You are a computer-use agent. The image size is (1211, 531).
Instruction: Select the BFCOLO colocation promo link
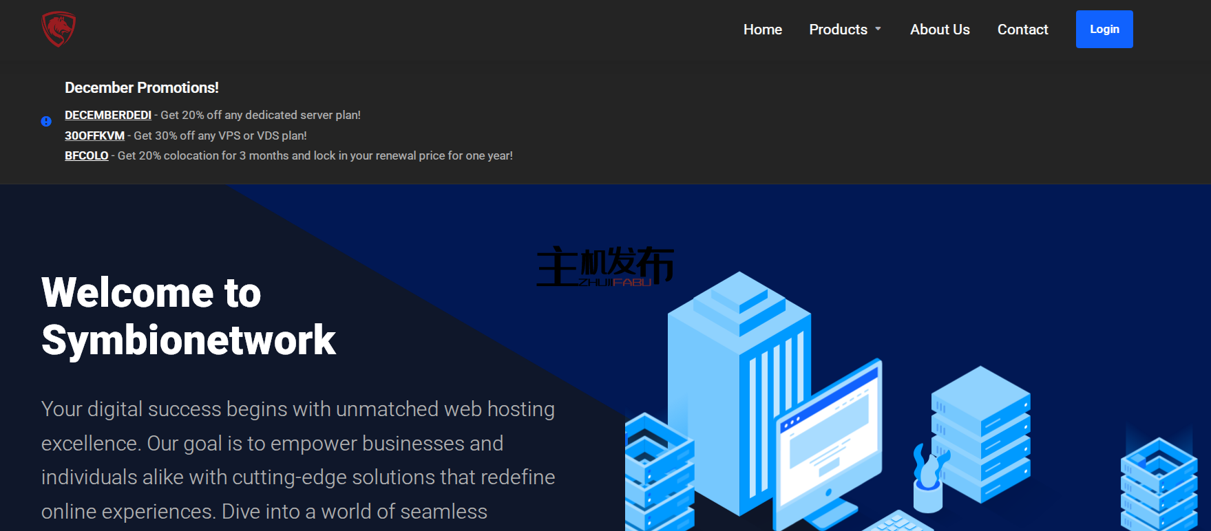tap(86, 155)
